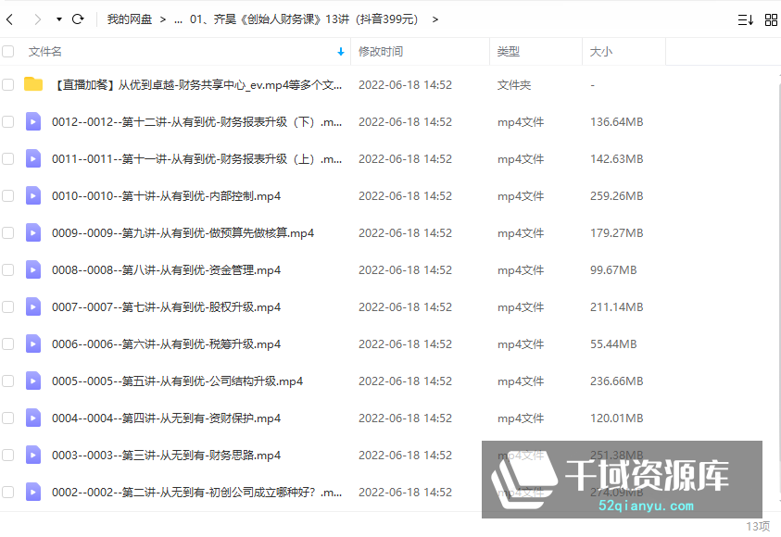Image resolution: width=781 pixels, height=537 pixels.
Task: Click video icon for 0003 财务思路
Action: [33, 455]
